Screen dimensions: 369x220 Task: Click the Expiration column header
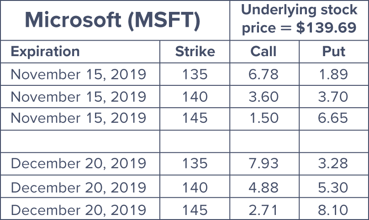tap(80, 52)
